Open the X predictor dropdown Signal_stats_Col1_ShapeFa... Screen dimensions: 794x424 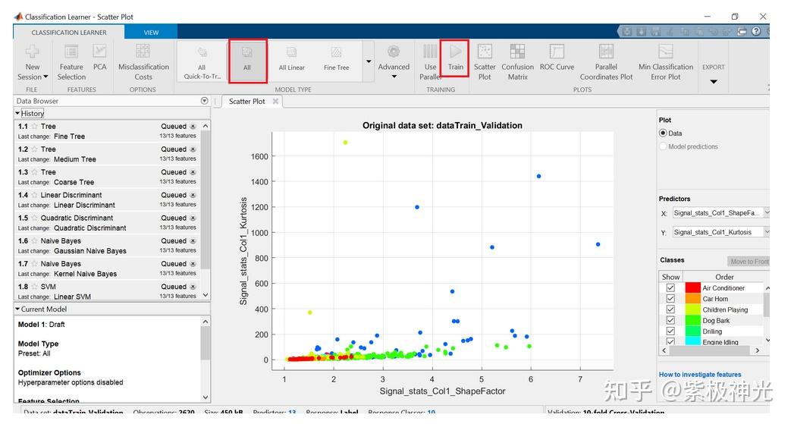click(720, 213)
